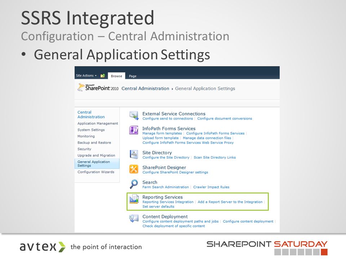Open Upgrade and Migration sidebar item
The width and height of the screenshot is (346, 259).
click(x=96, y=155)
